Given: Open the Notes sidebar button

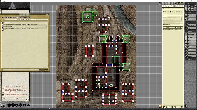Looking at the screenshot, I should coord(192,28).
